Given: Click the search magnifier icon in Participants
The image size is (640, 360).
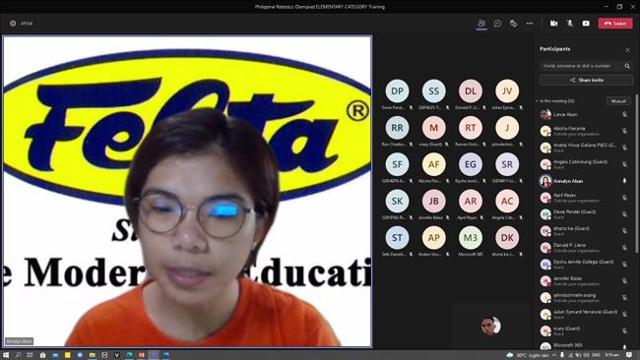Looking at the screenshot, I should tap(627, 66).
